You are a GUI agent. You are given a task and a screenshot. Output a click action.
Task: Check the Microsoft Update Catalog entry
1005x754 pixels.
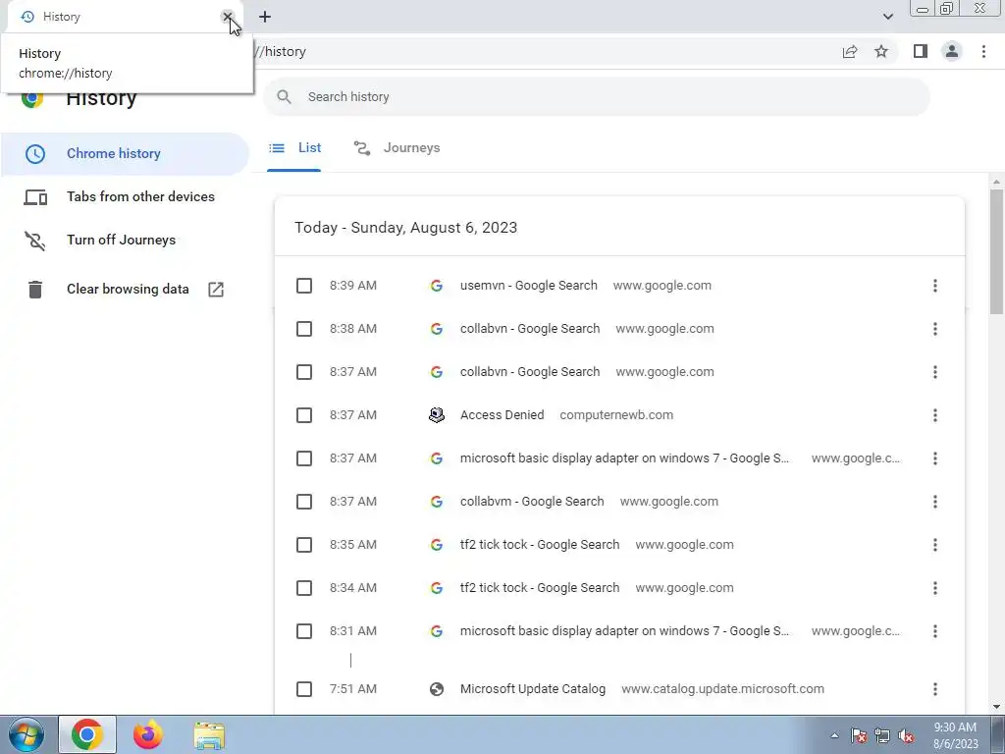304,689
